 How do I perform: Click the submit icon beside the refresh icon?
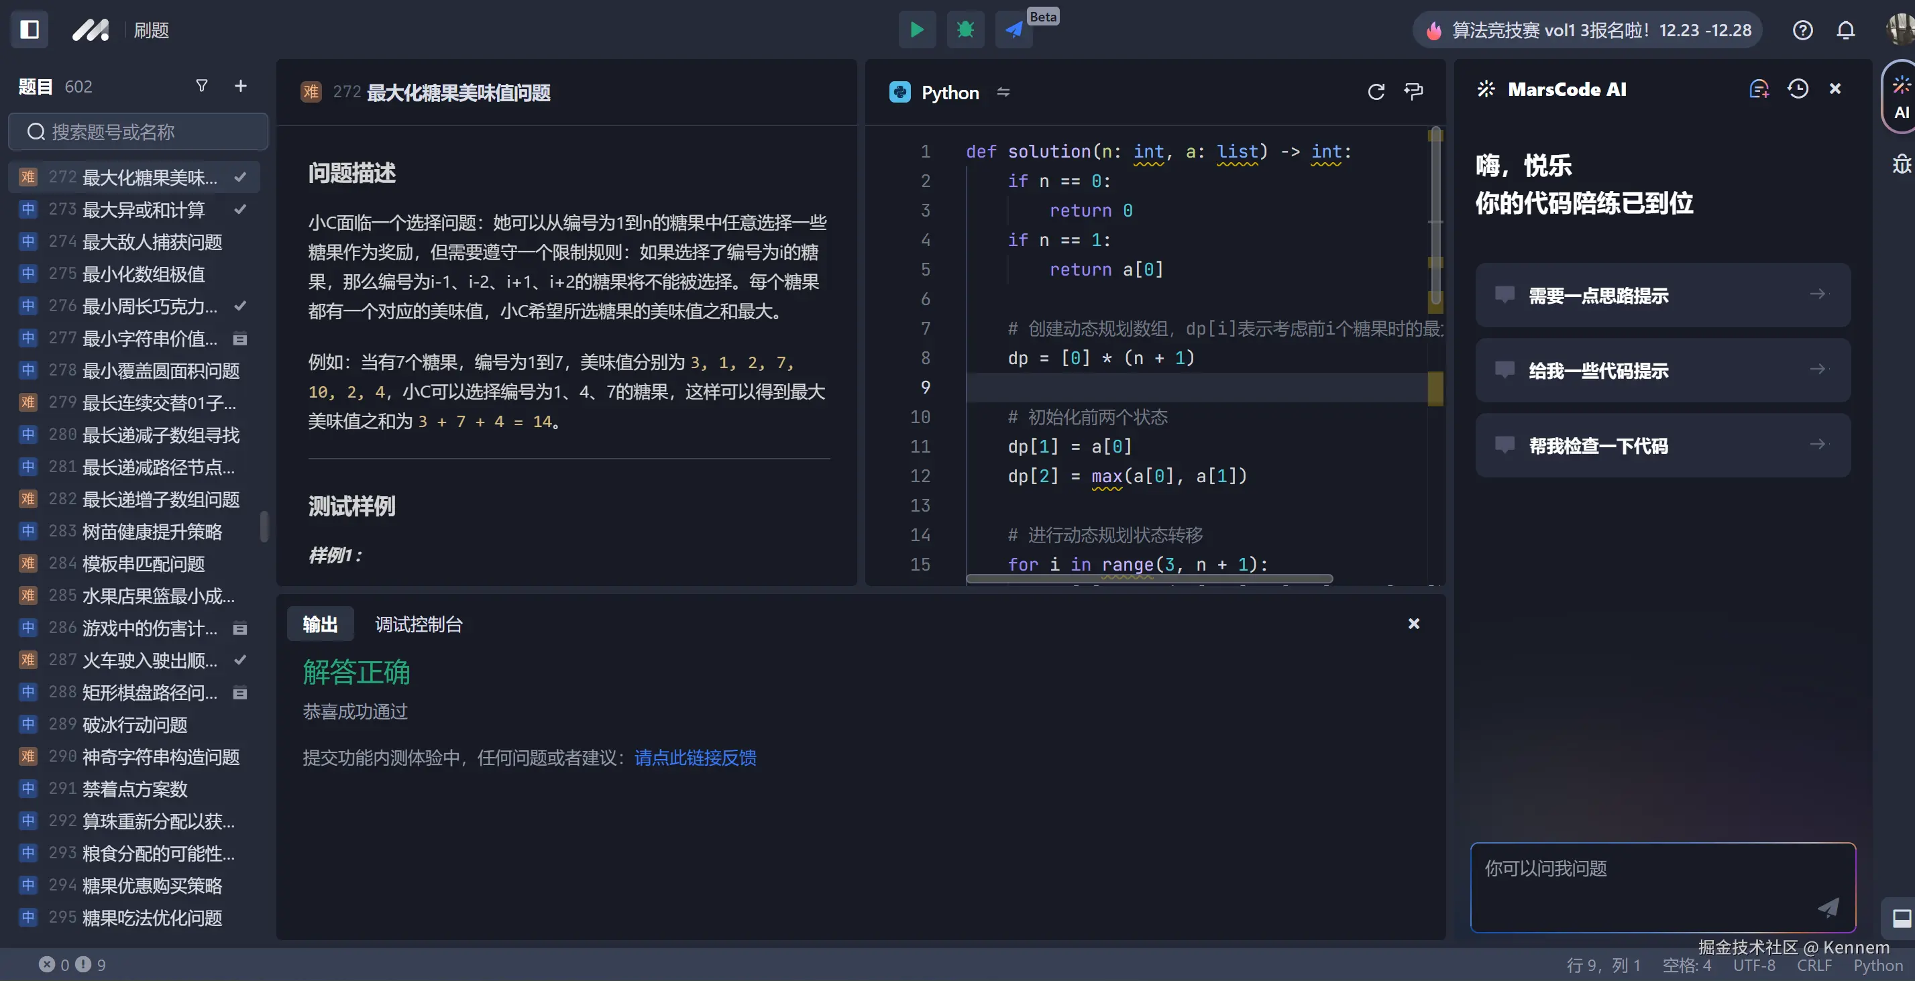click(1413, 91)
